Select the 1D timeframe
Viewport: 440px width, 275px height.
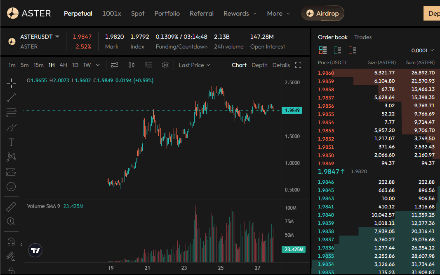tap(75, 65)
